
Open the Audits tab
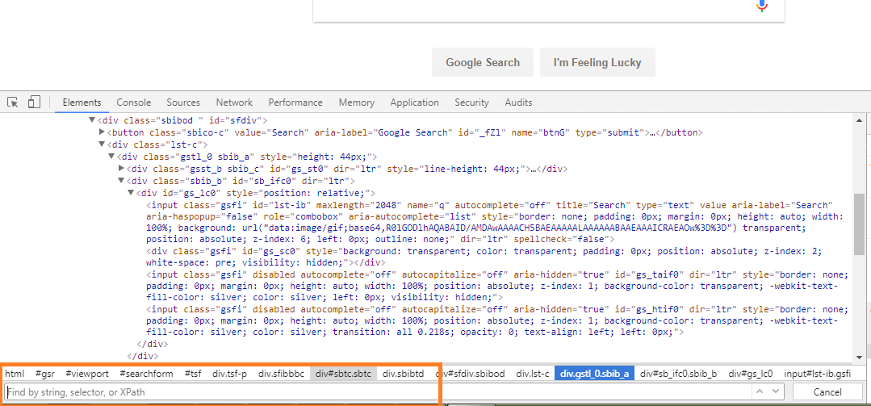[x=518, y=103]
